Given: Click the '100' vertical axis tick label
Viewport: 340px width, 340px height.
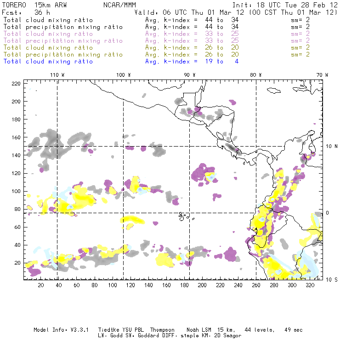Looking at the screenshot, I should click(16, 191).
